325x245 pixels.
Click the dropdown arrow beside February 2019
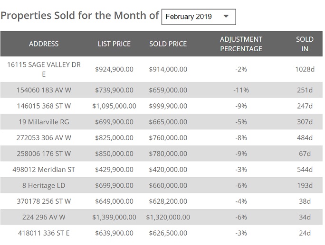tap(226, 16)
